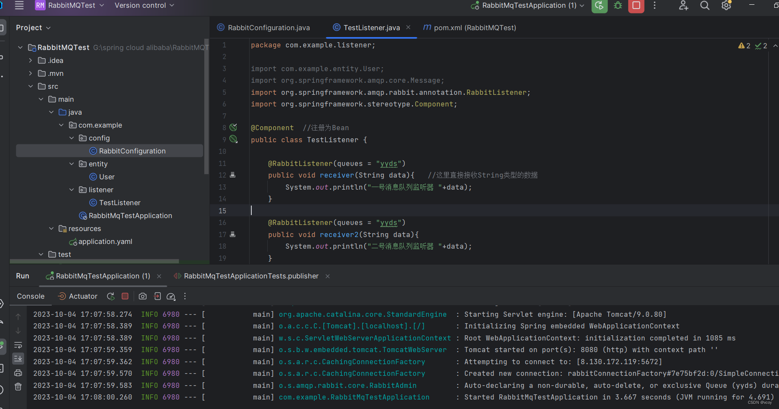Screen dimensions: 779x409
Task: Click the gutter icon on line 12
Action: coord(233,175)
